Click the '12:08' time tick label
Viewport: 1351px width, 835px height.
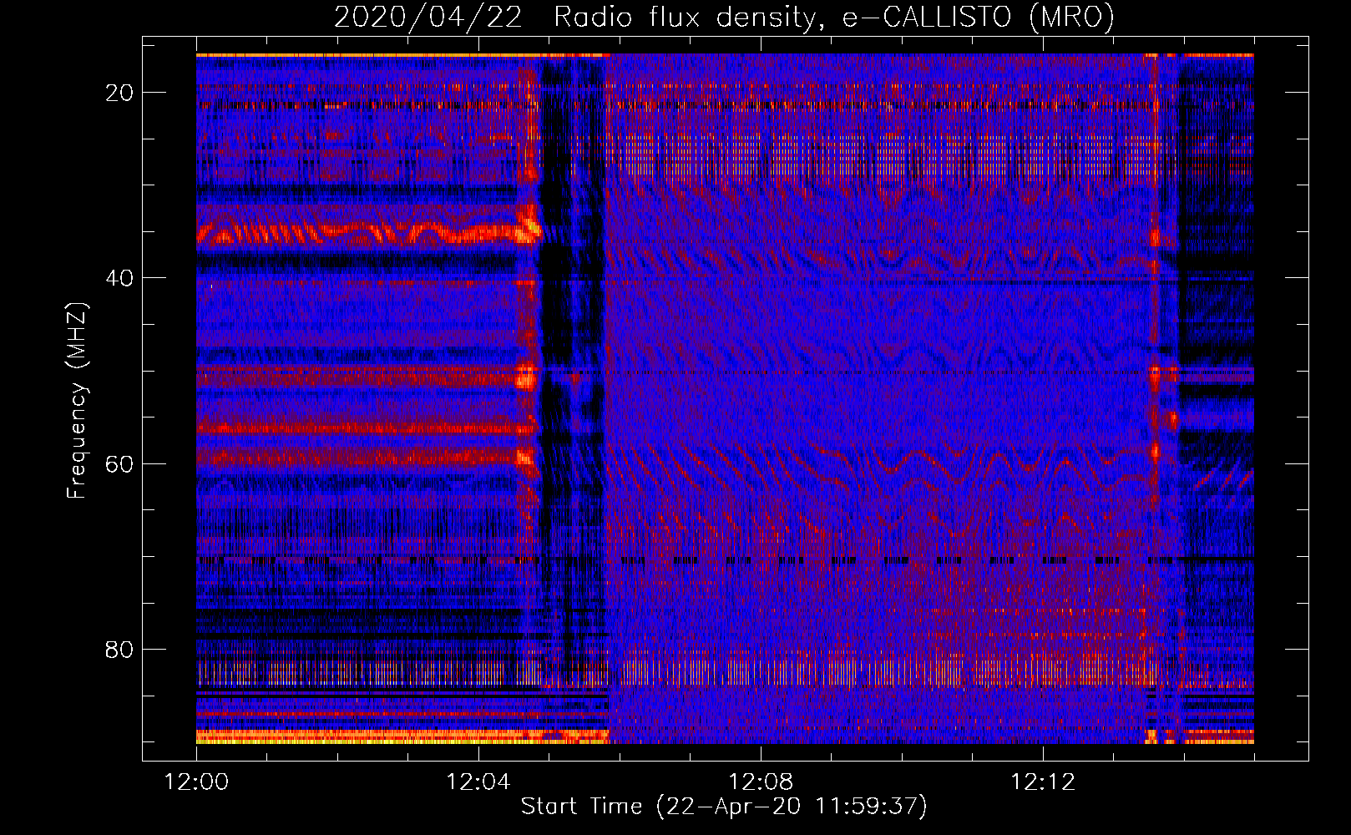(x=761, y=782)
